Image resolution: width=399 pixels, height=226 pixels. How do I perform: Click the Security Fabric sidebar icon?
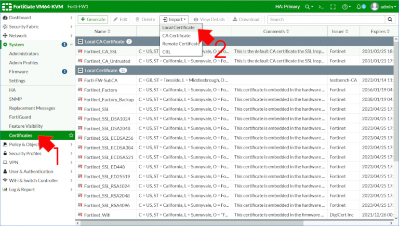pos(5,26)
